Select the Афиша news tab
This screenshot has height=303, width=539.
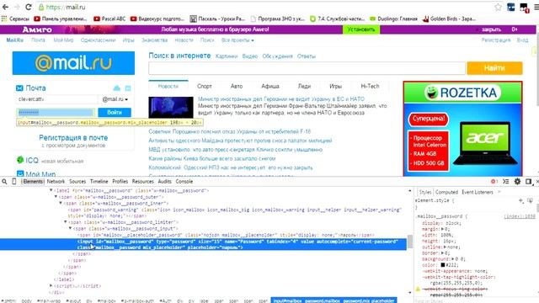pyautogui.click(x=270, y=86)
